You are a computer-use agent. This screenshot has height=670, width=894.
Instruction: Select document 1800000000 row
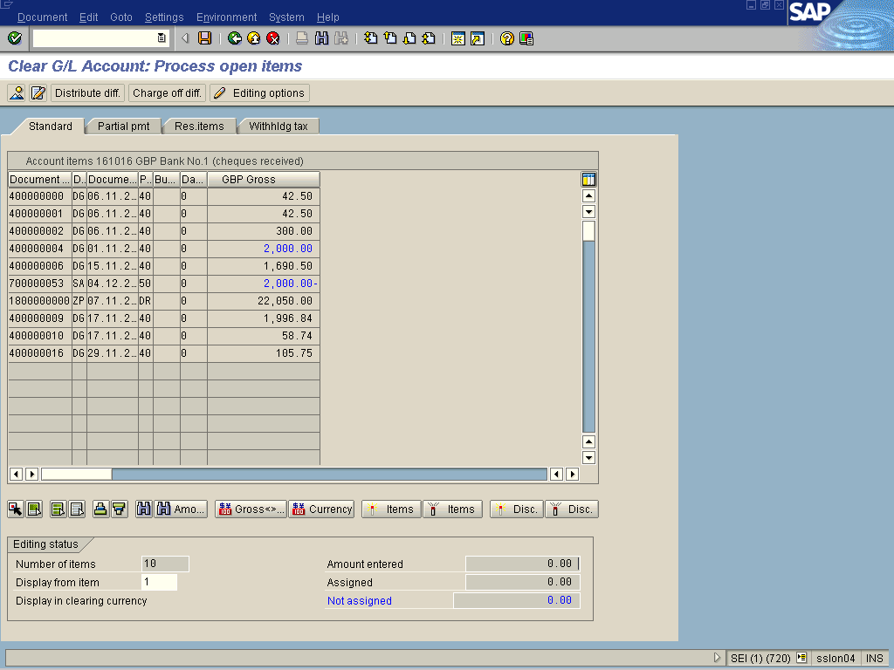[39, 301]
